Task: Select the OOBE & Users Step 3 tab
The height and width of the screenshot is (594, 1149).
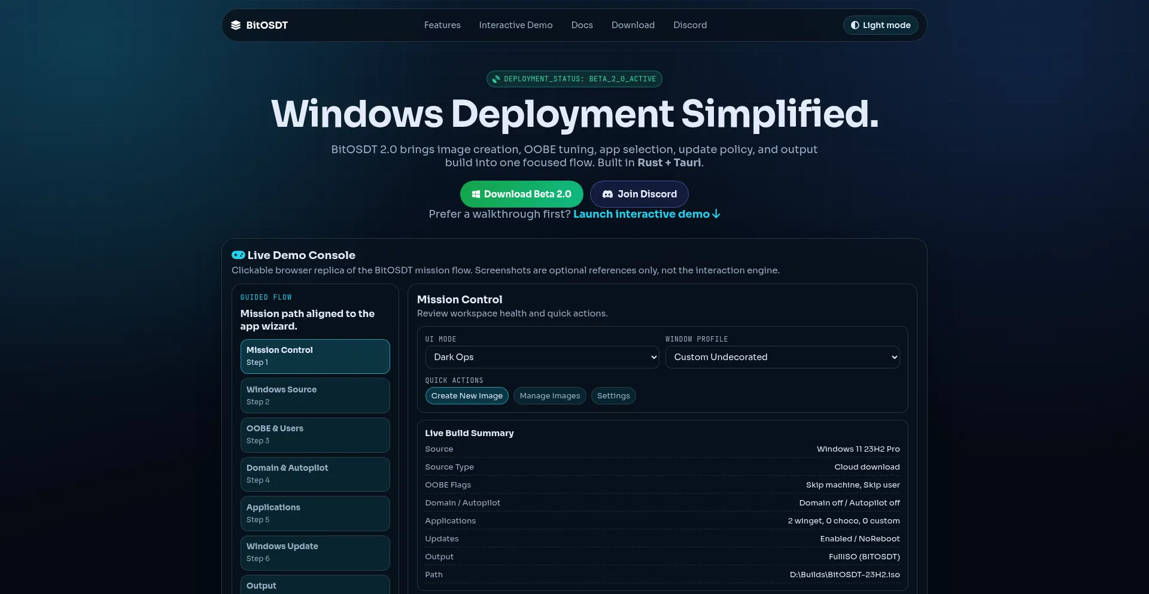Action: click(315, 435)
